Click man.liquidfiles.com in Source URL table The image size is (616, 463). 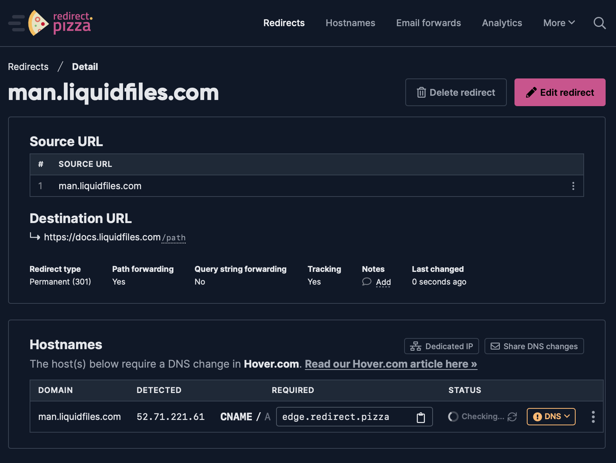(100, 186)
